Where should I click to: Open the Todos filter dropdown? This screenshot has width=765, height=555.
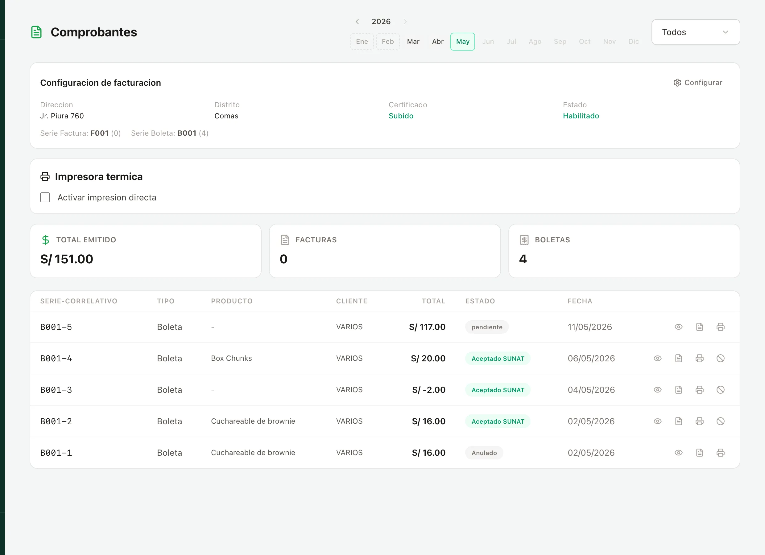point(696,32)
